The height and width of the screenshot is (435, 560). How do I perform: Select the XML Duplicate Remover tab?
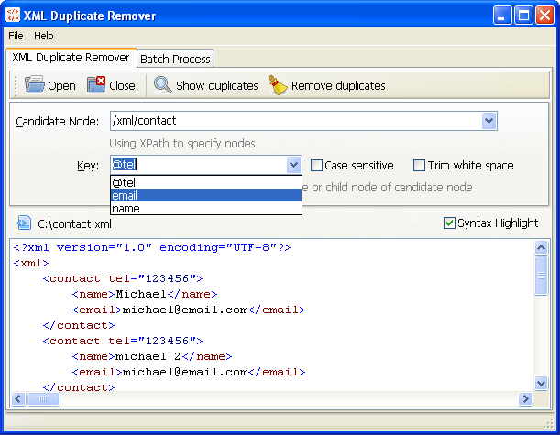71,58
